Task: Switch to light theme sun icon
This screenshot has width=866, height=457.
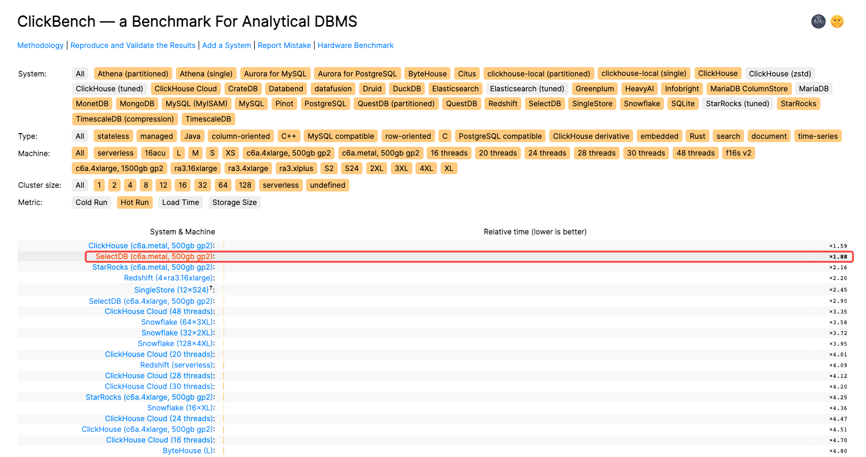Action: 837,21
